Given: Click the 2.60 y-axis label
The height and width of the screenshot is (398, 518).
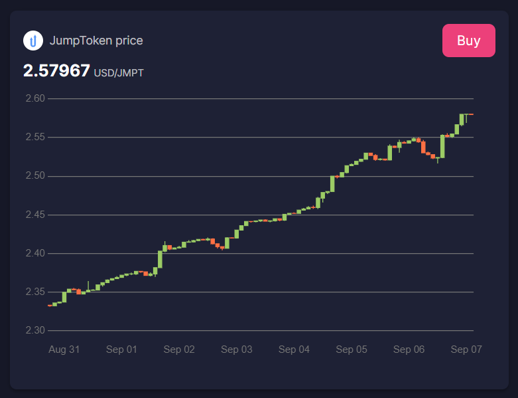Looking at the screenshot, I should [35, 98].
